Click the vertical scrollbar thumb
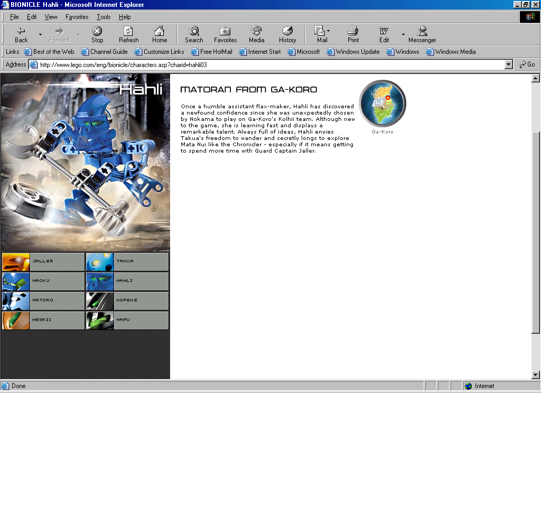This screenshot has height=528, width=541. coord(536,232)
